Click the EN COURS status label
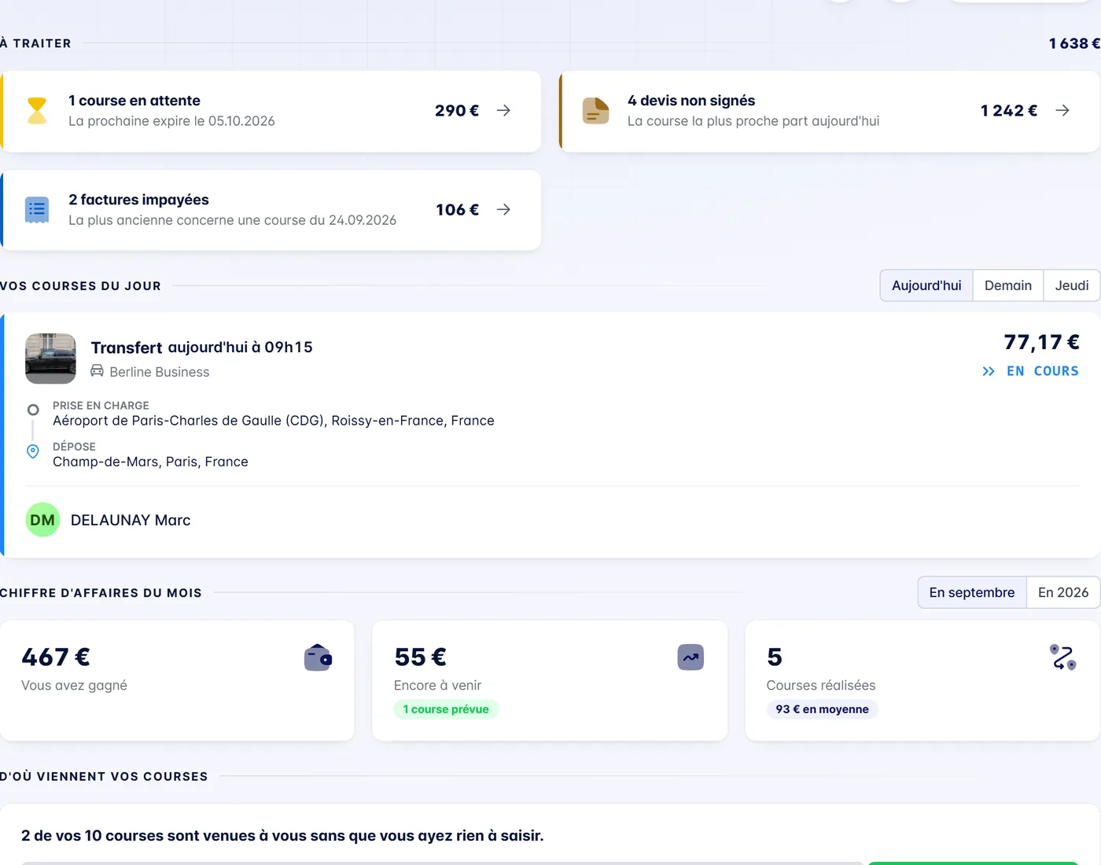 [x=1043, y=371]
